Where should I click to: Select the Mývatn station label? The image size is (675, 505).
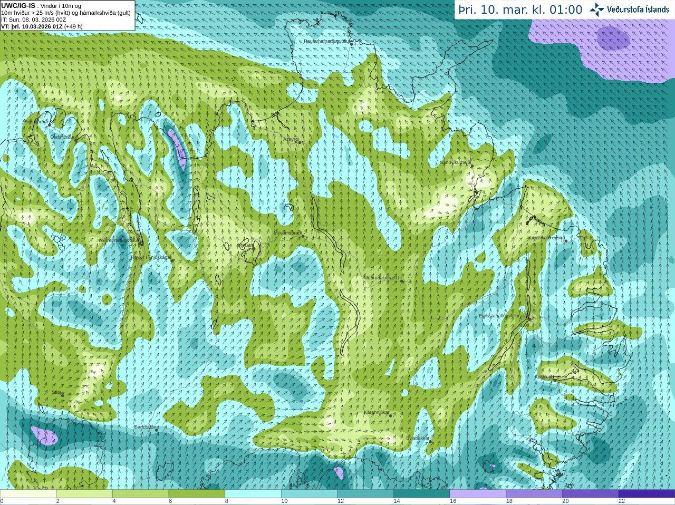tap(245, 245)
